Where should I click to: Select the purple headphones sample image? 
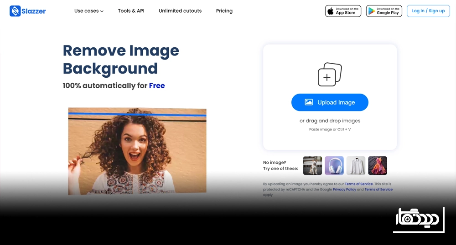[x=334, y=165]
